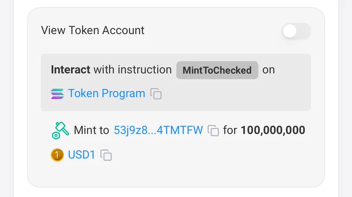Copy the USD1 token address
The height and width of the screenshot is (197, 352).
pyautogui.click(x=106, y=155)
